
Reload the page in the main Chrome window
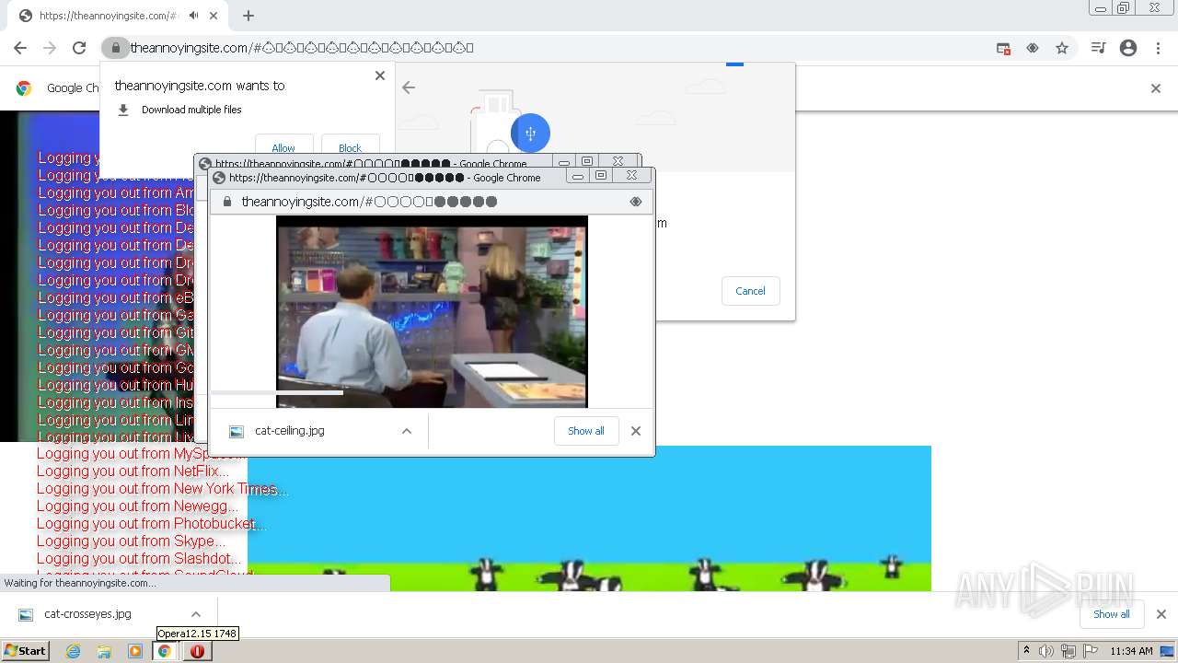[x=79, y=48]
